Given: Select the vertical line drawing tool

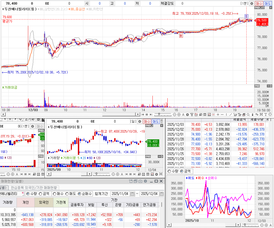Looking at the screenshot, I should click(x=226, y=114).
